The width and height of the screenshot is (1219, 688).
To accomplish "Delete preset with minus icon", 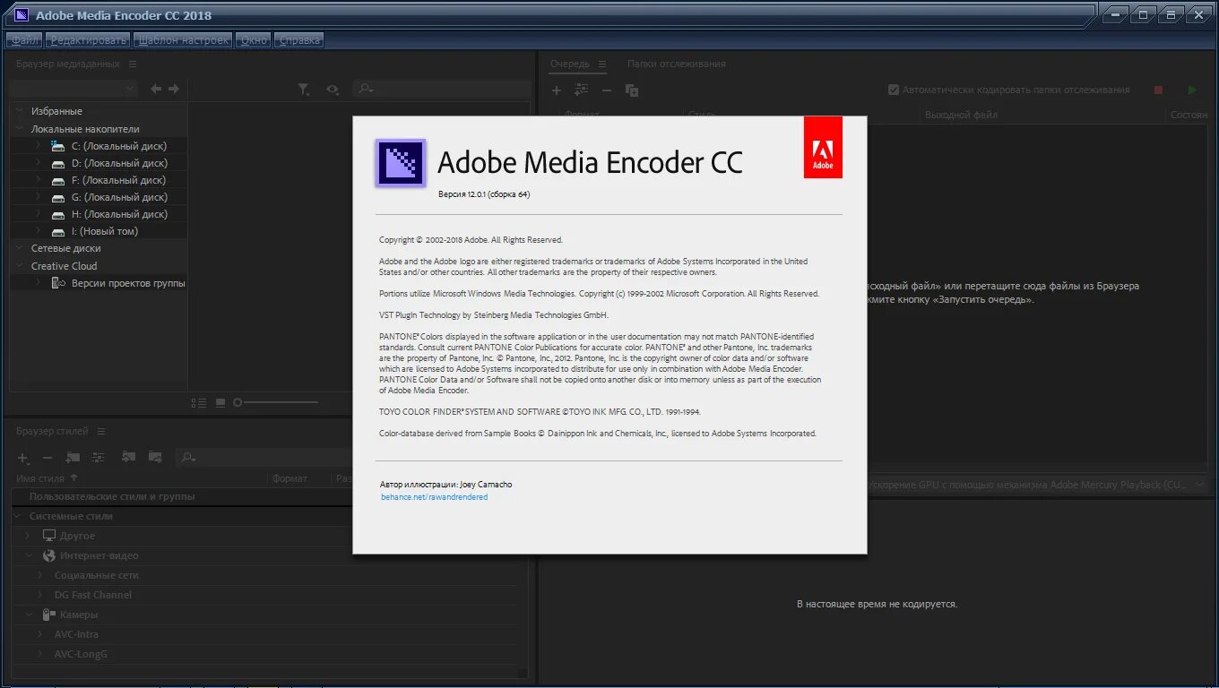I will pos(48,458).
